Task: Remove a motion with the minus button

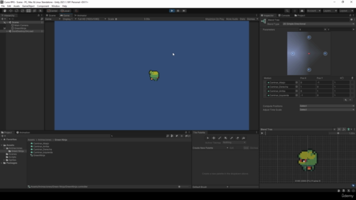Action: 350,100
